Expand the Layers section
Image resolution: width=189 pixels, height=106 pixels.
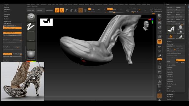169,99
